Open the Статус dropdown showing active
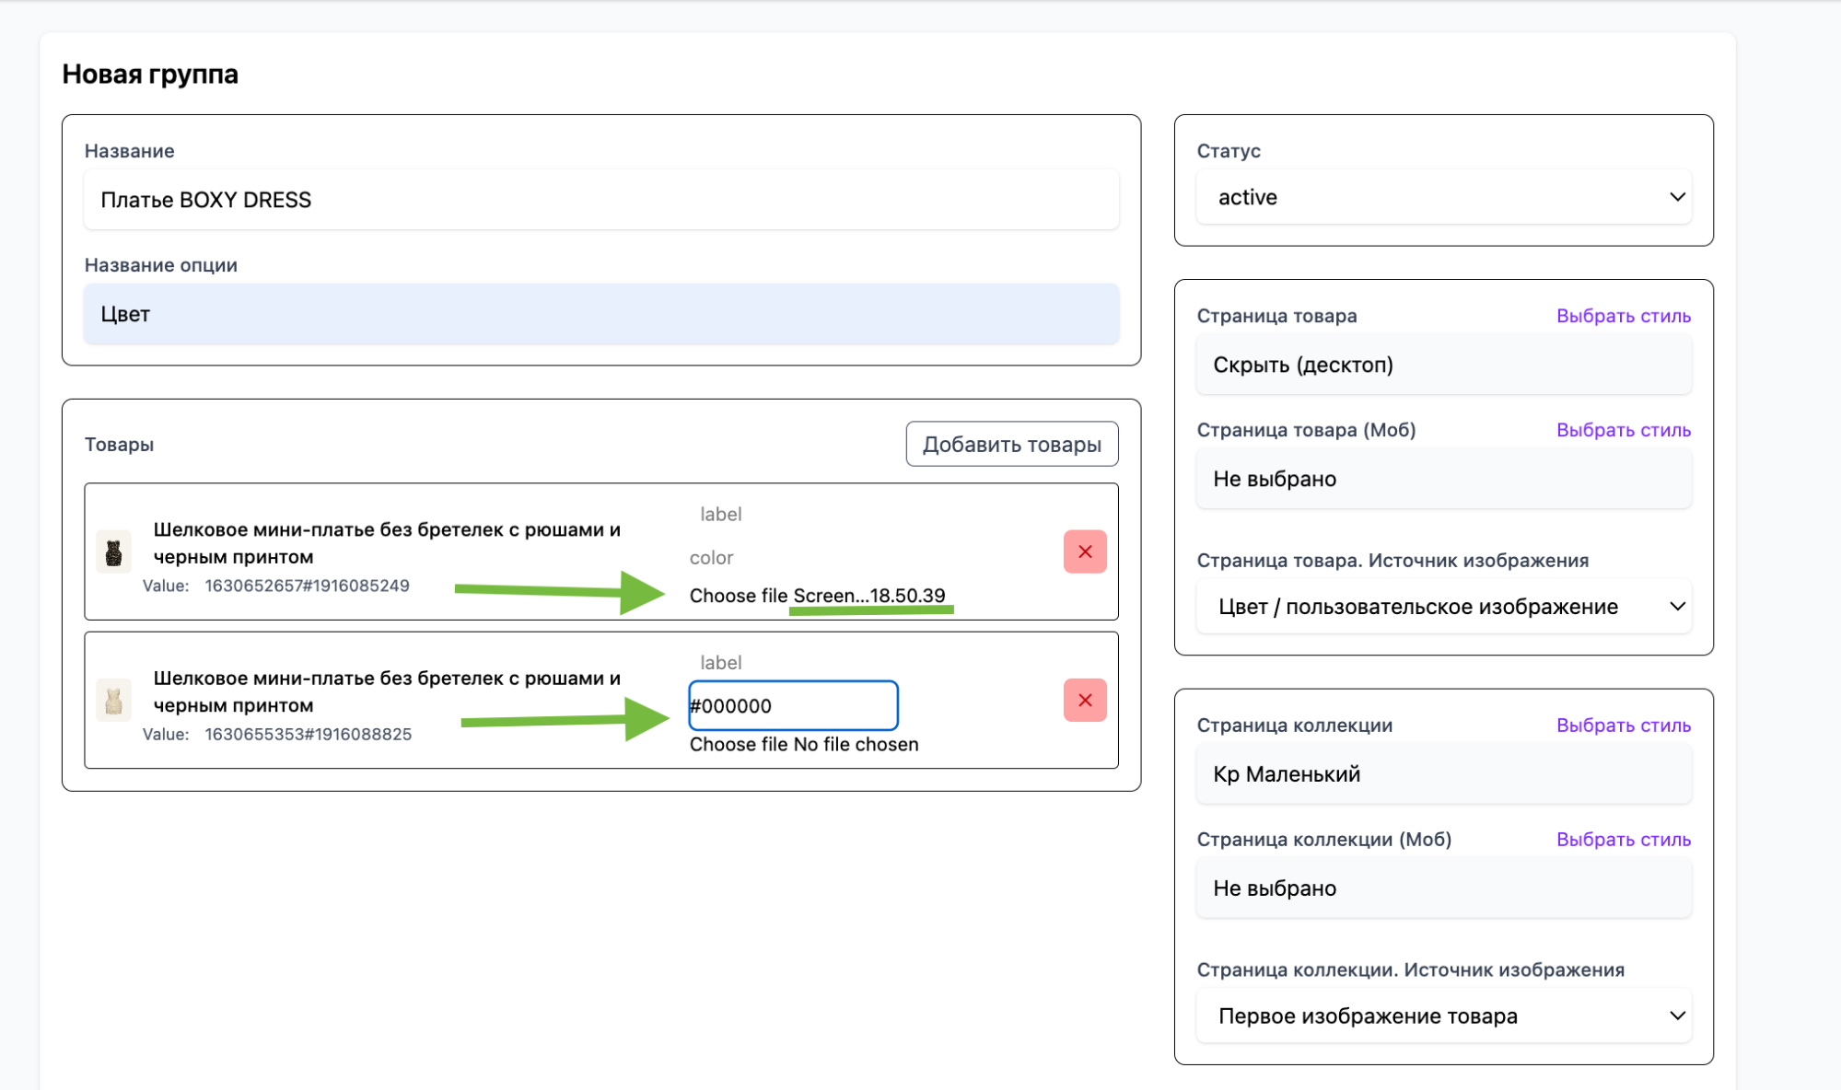 (1443, 197)
